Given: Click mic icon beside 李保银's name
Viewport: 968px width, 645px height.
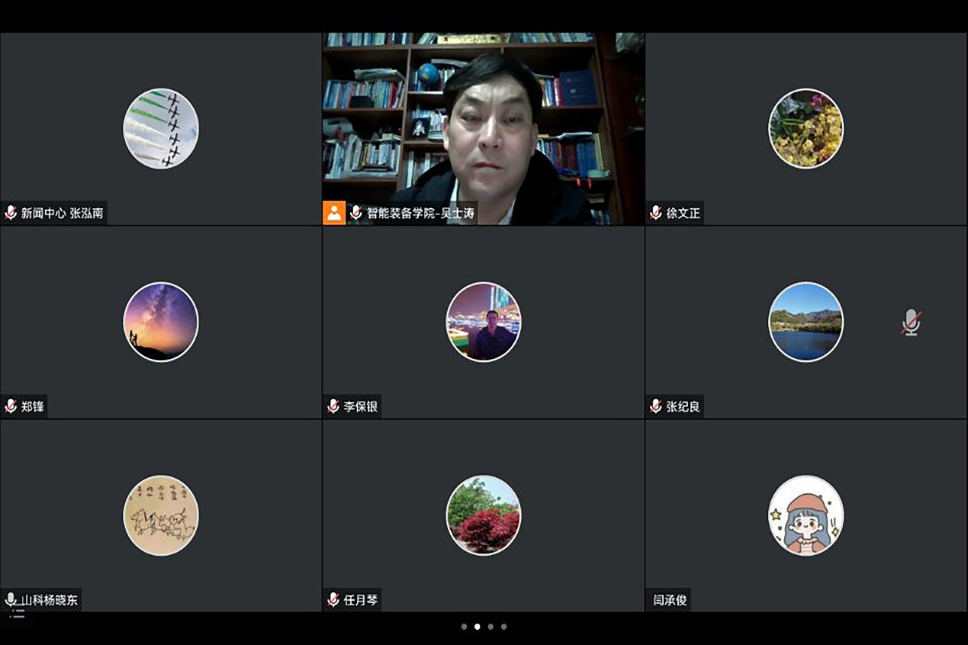Looking at the screenshot, I should pos(333,406).
